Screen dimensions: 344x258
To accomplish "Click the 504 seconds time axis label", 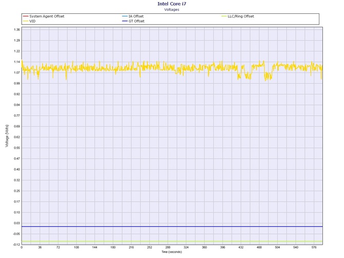I will pyautogui.click(x=278, y=247).
